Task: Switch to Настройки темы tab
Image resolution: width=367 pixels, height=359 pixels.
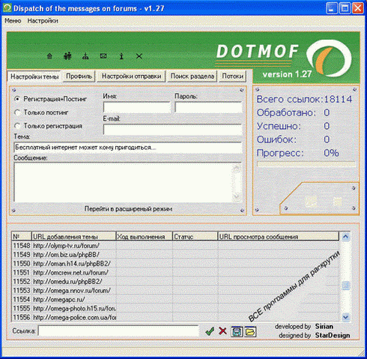Action: click(x=34, y=76)
